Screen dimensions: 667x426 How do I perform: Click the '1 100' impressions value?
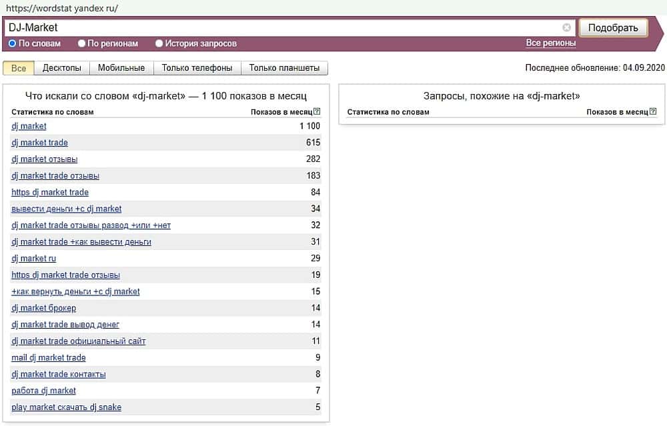coord(309,126)
